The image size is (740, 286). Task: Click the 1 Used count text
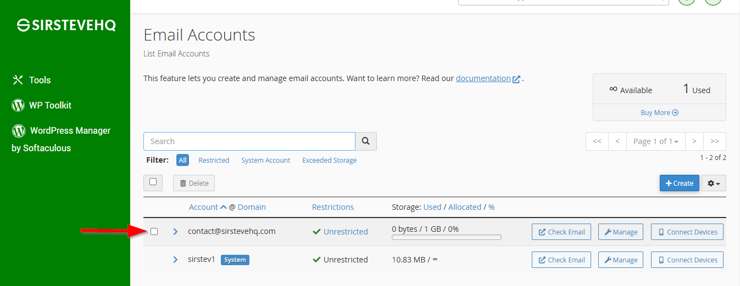tap(697, 89)
